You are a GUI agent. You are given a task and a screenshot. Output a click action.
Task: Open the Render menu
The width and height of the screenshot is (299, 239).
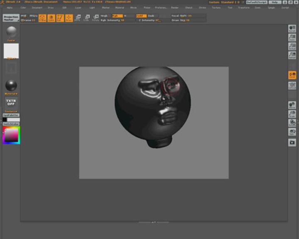[x=175, y=7]
